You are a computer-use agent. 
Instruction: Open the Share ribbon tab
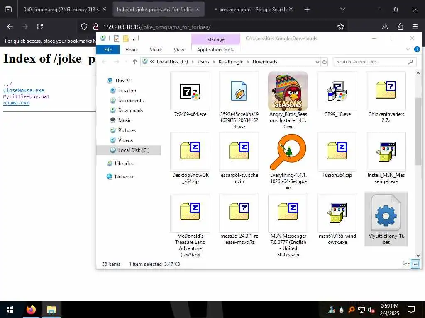pos(156,50)
